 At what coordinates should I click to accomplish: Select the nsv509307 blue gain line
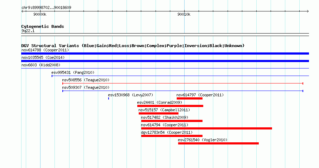pyautogui.click(x=183, y=91)
